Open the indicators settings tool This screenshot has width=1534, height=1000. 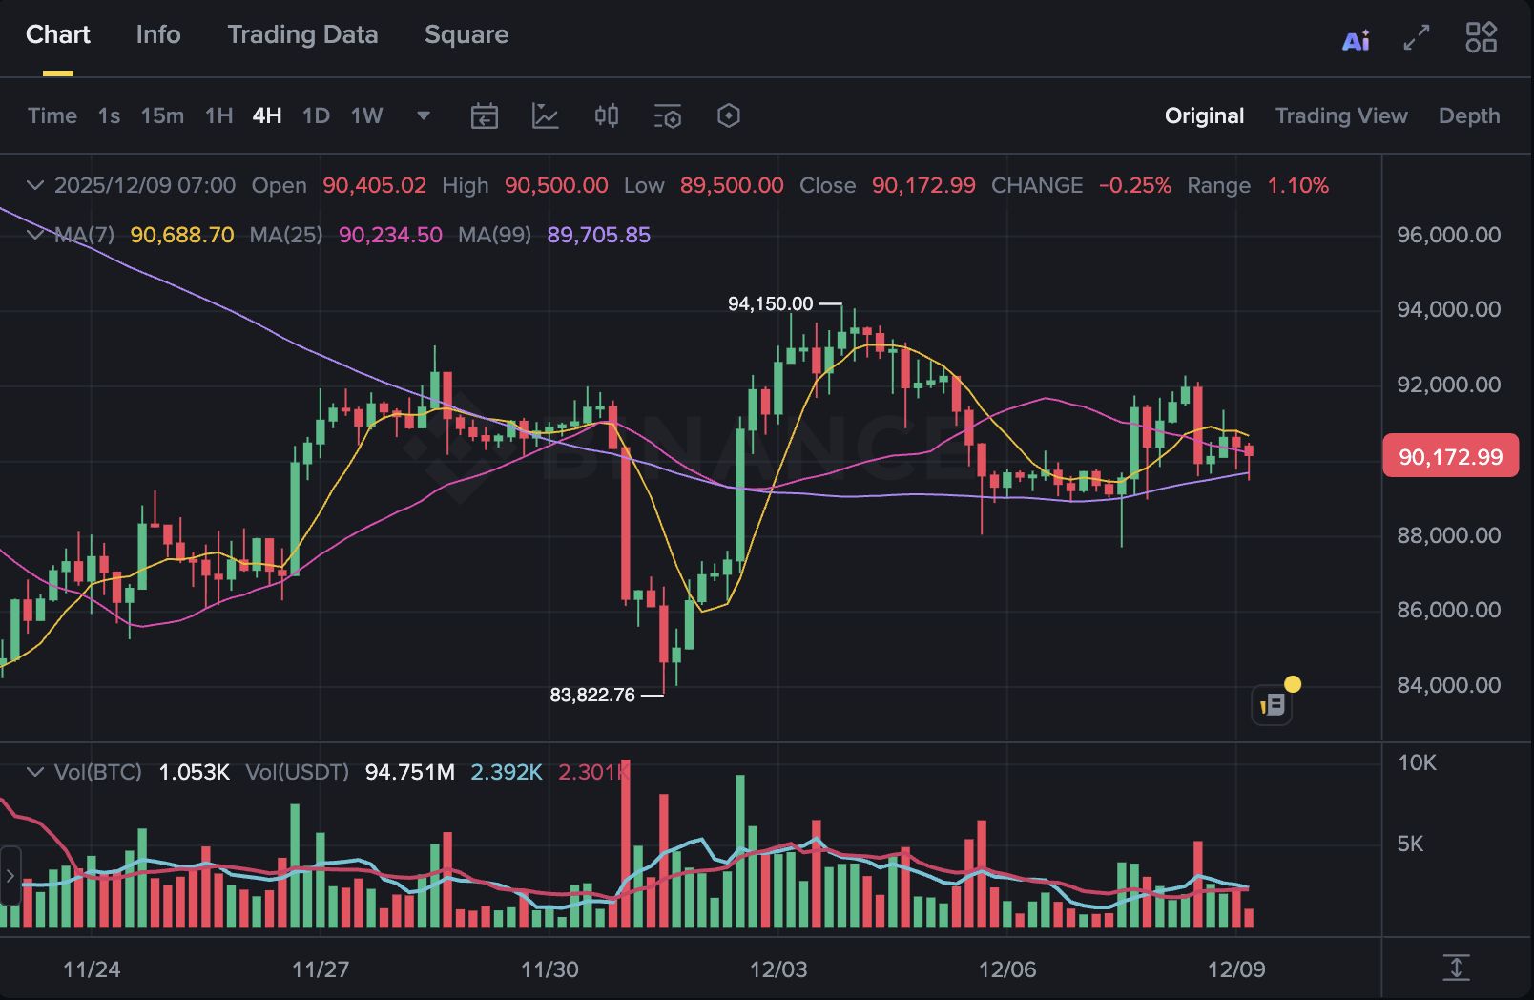point(668,115)
